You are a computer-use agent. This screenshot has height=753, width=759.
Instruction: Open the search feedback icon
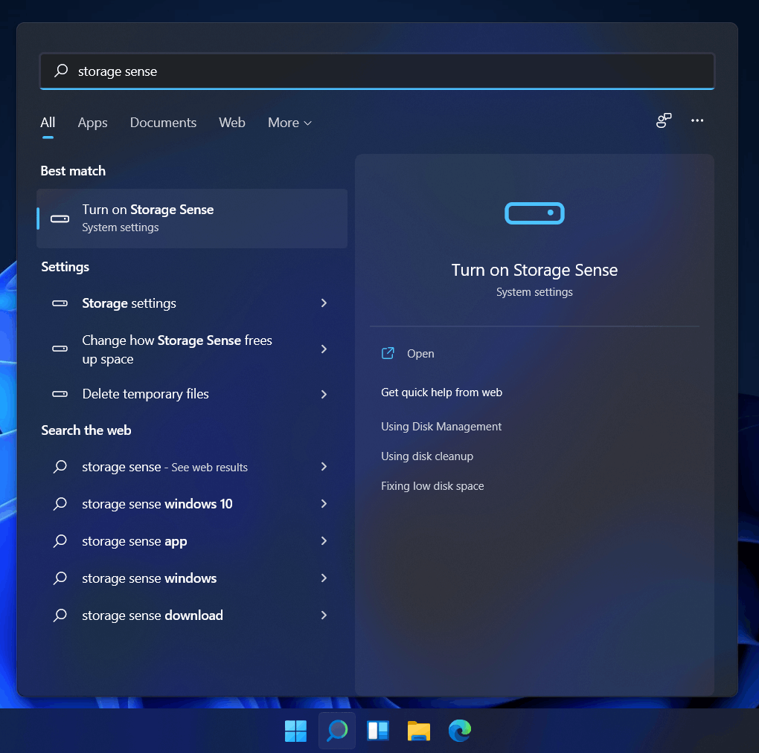point(664,120)
